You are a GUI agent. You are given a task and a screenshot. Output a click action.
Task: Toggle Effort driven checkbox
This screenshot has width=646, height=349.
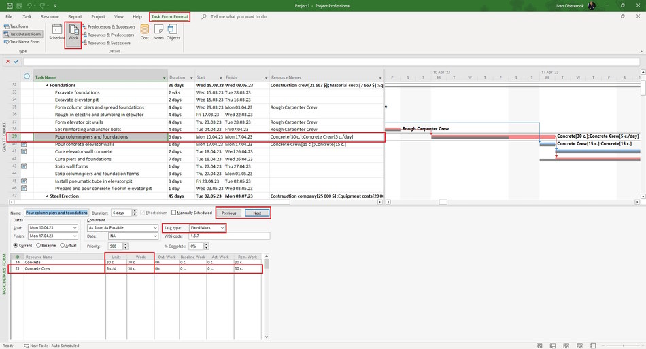click(x=143, y=213)
